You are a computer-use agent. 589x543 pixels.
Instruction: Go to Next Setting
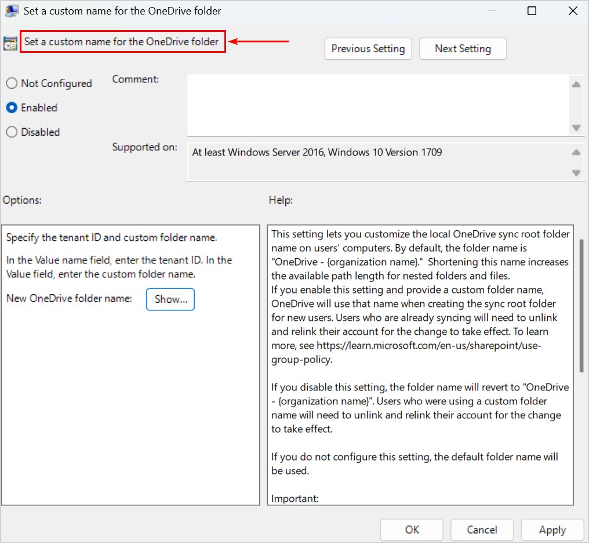463,49
